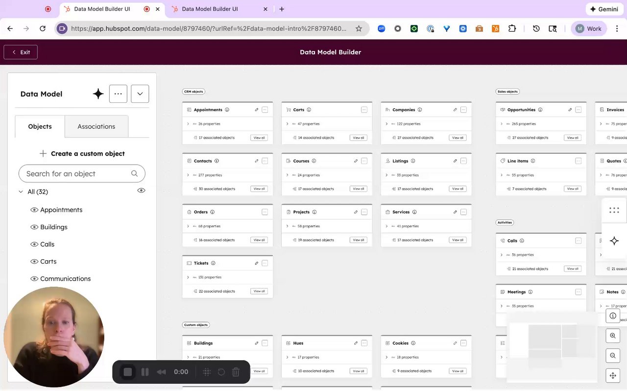Edit the Appointments card with its pencil icon
This screenshot has width=627, height=391.
(257, 110)
